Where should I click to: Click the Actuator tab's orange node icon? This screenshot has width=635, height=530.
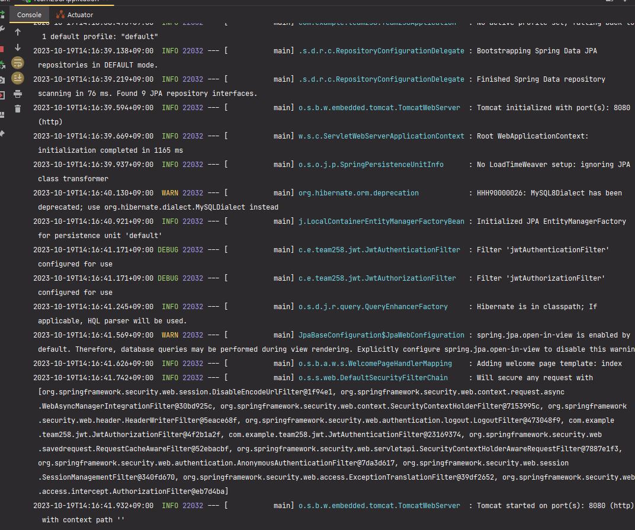click(x=60, y=15)
